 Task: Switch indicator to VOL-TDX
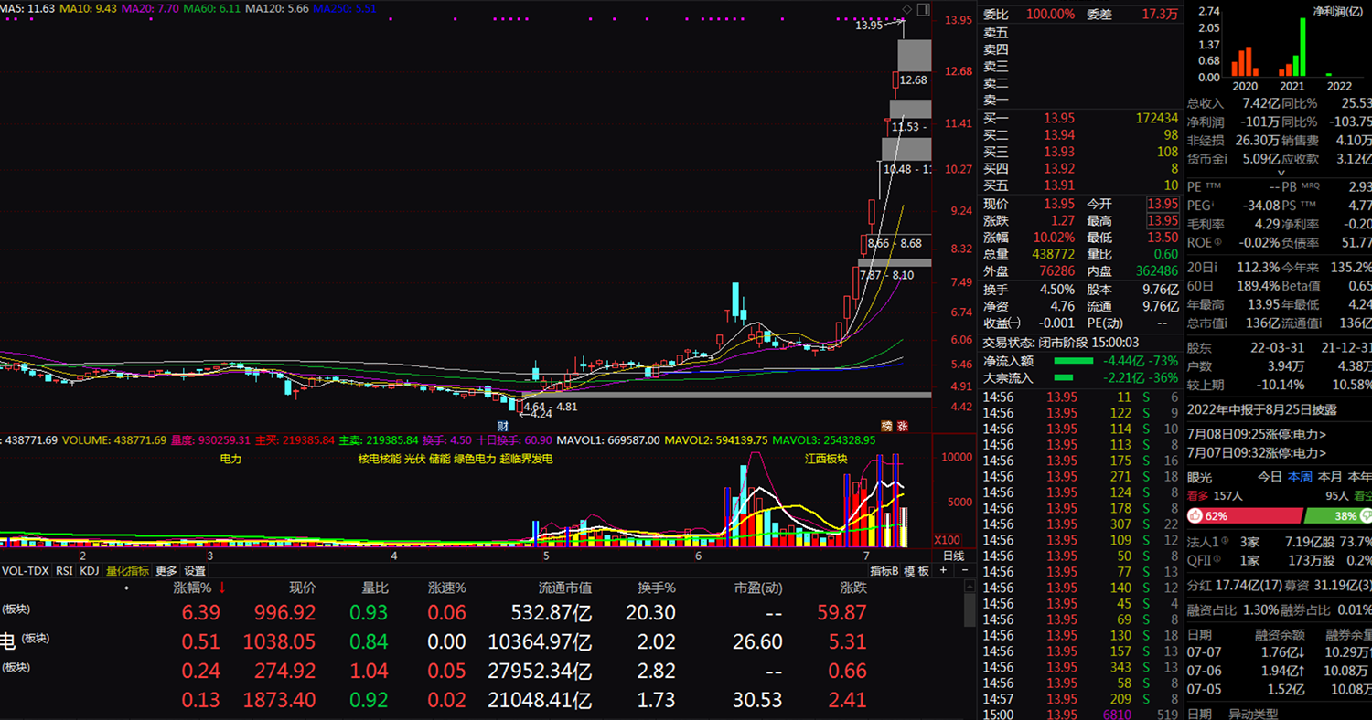click(x=26, y=570)
